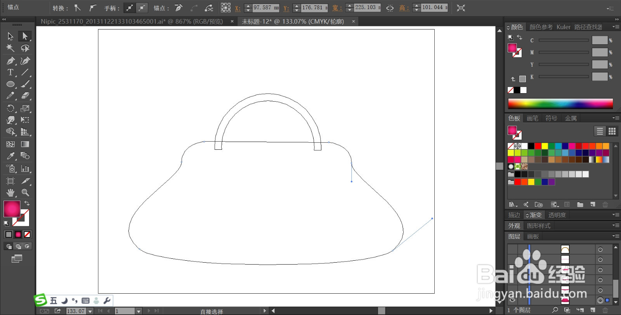This screenshot has width=621, height=315.
Task: Enable Draw Behind mode in toolbox
Action: coord(18,246)
